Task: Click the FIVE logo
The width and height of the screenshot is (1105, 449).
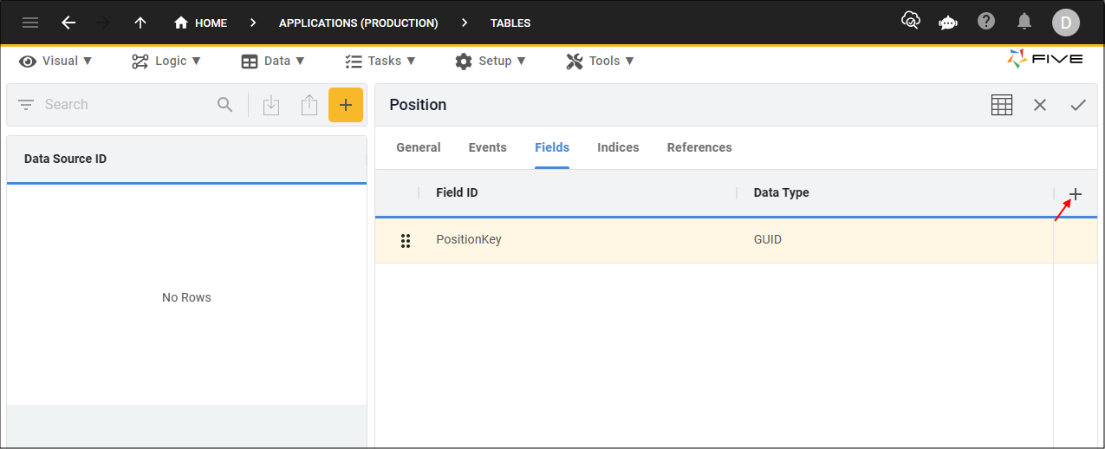Action: (1045, 59)
